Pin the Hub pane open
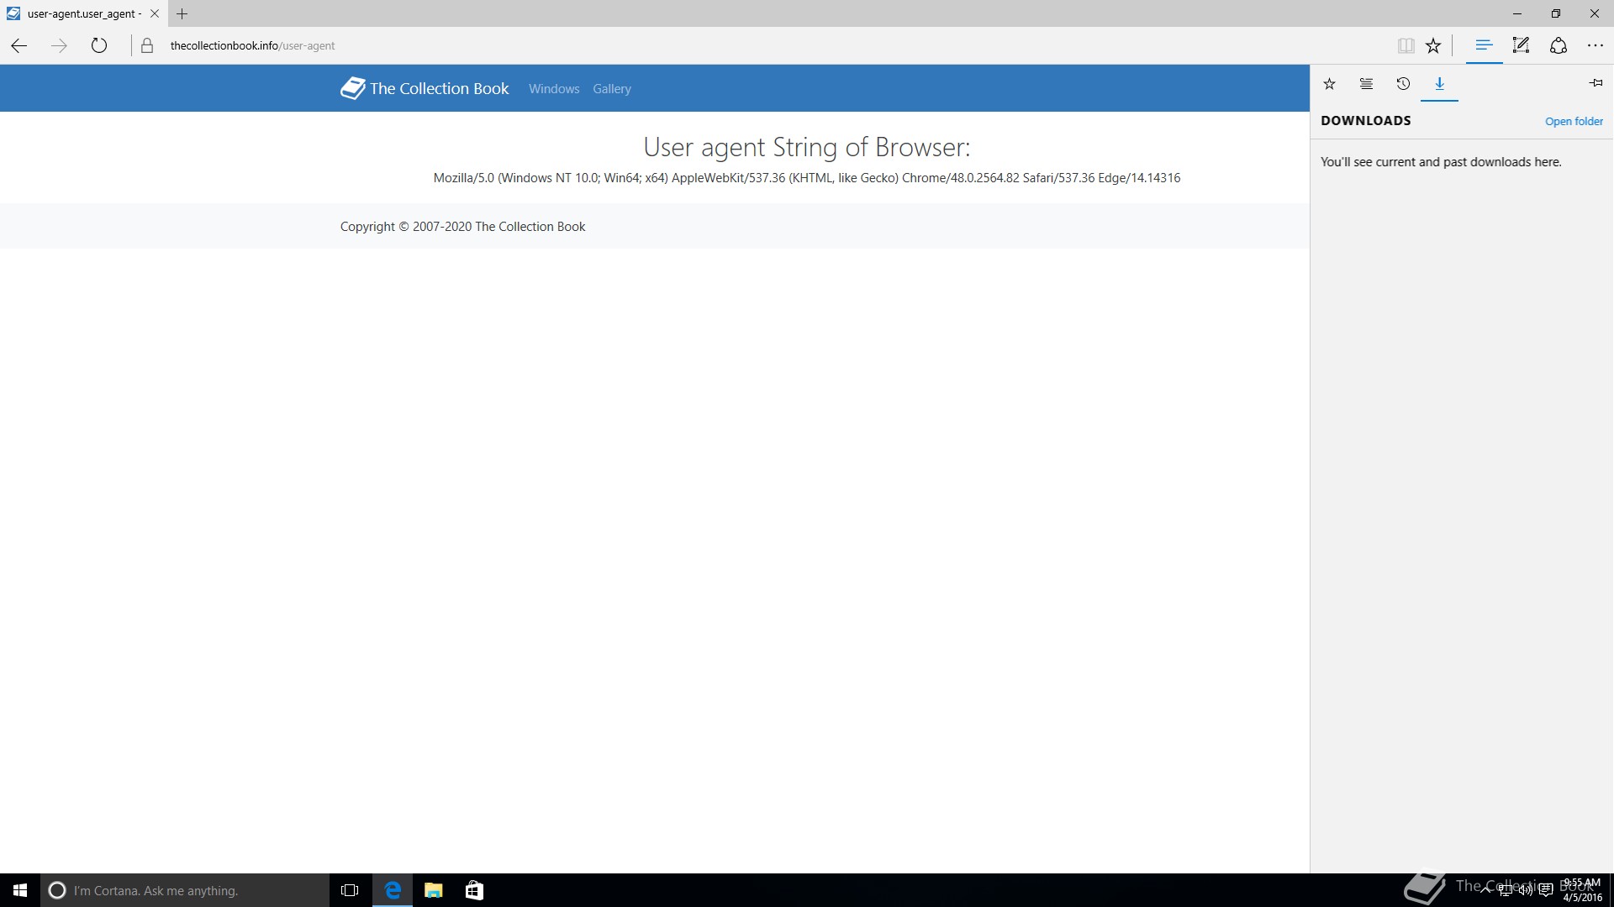The height and width of the screenshot is (907, 1614). point(1596,82)
